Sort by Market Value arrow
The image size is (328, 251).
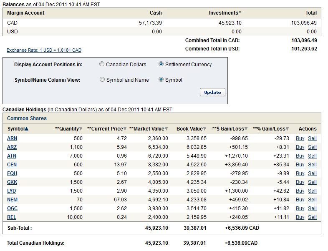166,129
